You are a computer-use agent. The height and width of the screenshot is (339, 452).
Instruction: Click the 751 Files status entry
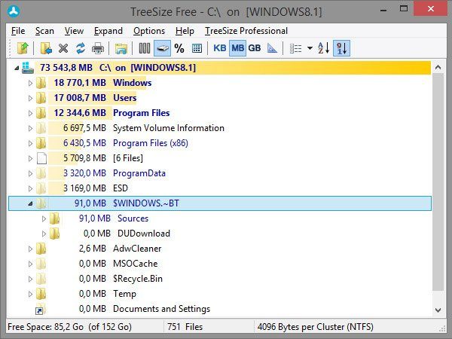click(x=185, y=327)
